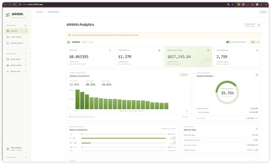Open UniSat market external link
This screenshot has width=271, height=164.
[x=17, y=59]
